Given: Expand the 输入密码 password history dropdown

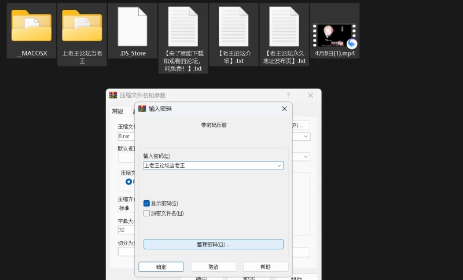Looking at the screenshot, I should 280,165.
